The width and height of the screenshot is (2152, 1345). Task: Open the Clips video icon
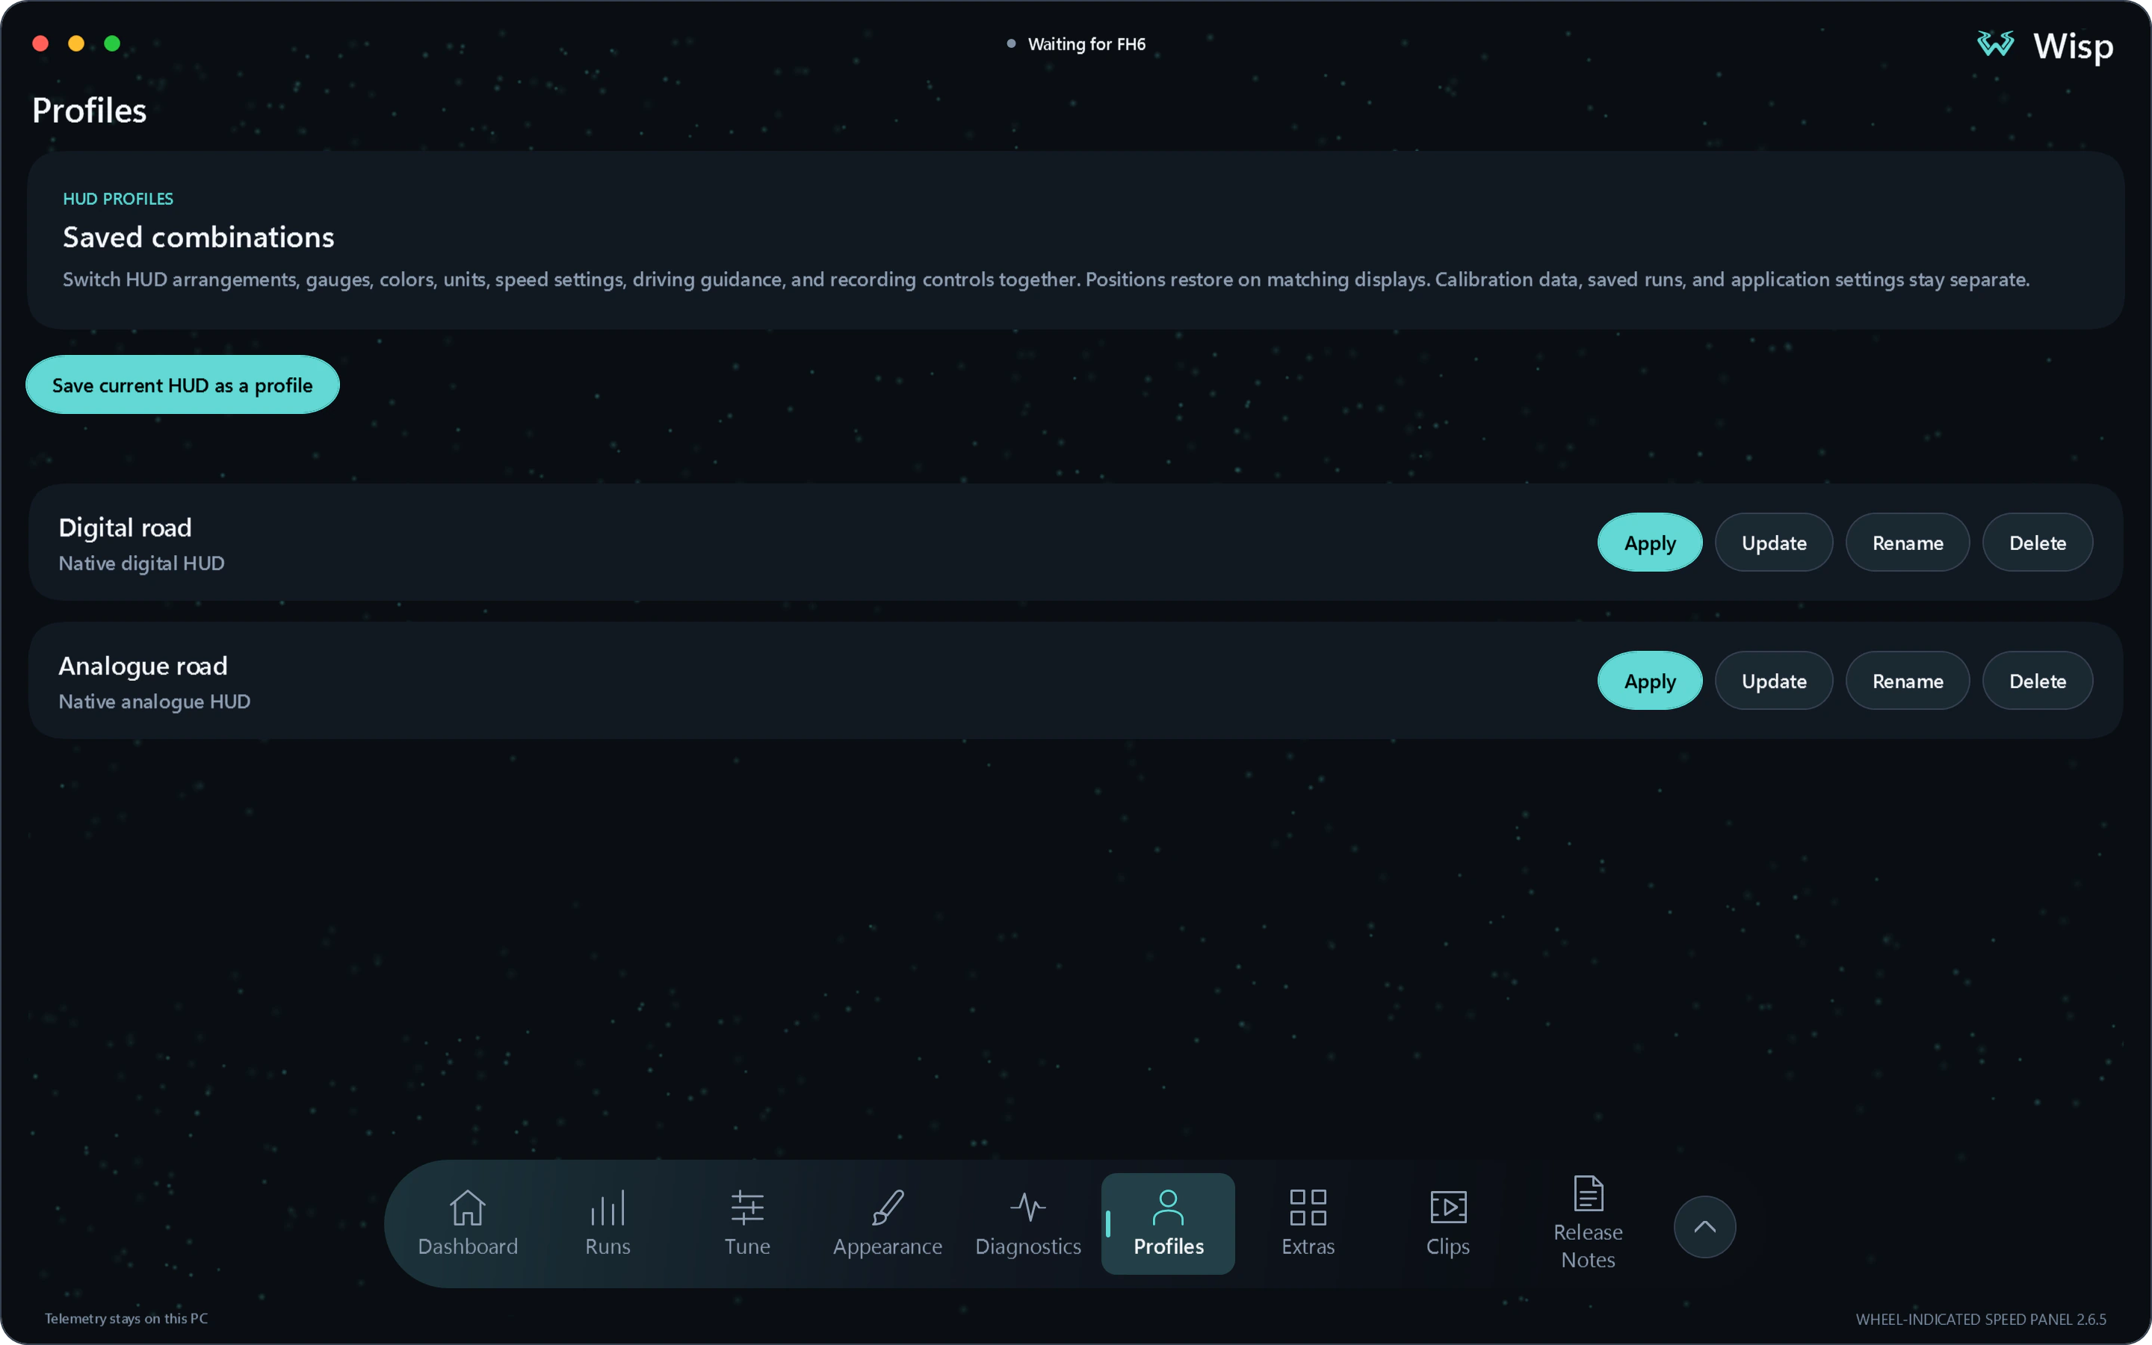pyautogui.click(x=1447, y=1207)
